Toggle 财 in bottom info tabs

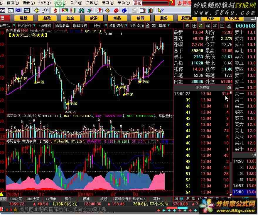tap(188, 199)
